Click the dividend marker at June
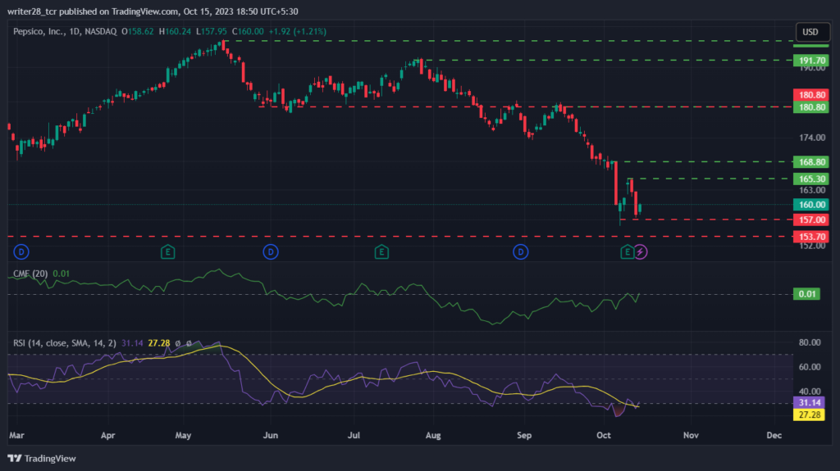This screenshot has width=840, height=471. [271, 251]
